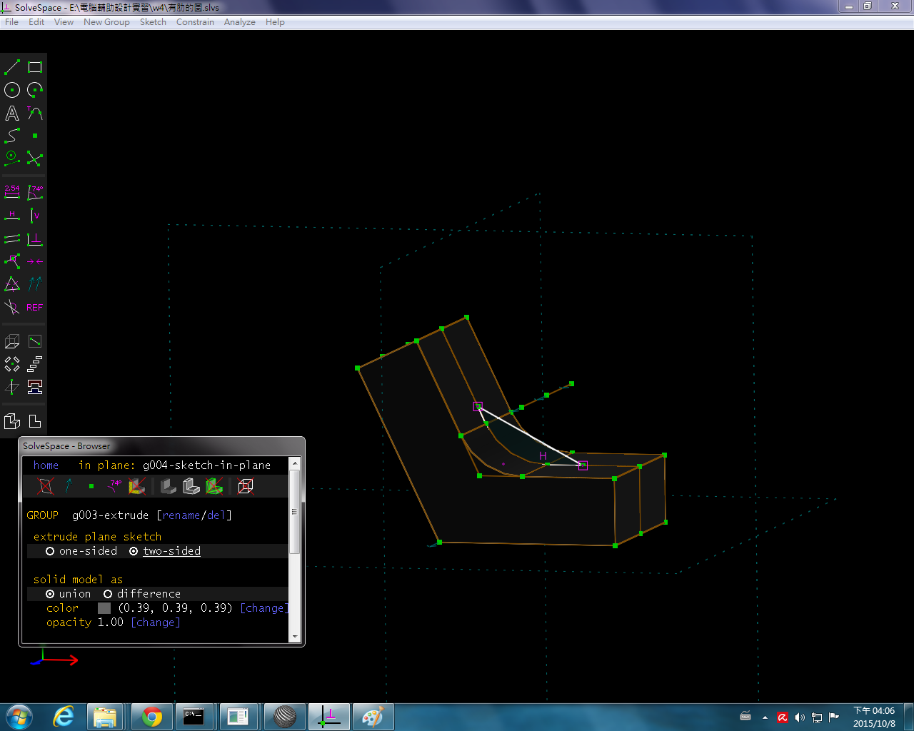Viewport: 914px width, 731px height.
Task: Create a step rotating group
Action: pos(12,364)
